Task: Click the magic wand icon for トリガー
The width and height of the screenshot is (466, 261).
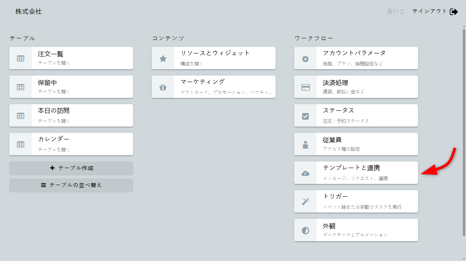Action: pos(305,202)
